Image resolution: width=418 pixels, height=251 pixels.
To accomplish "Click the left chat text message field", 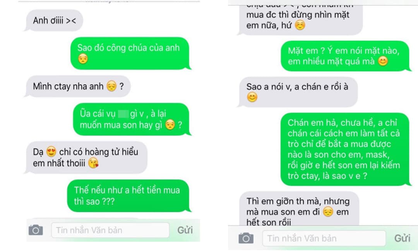I will pyautogui.click(x=110, y=230).
